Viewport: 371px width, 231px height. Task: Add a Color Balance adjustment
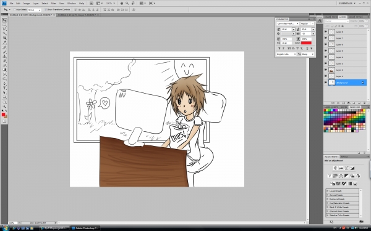tap(341, 176)
